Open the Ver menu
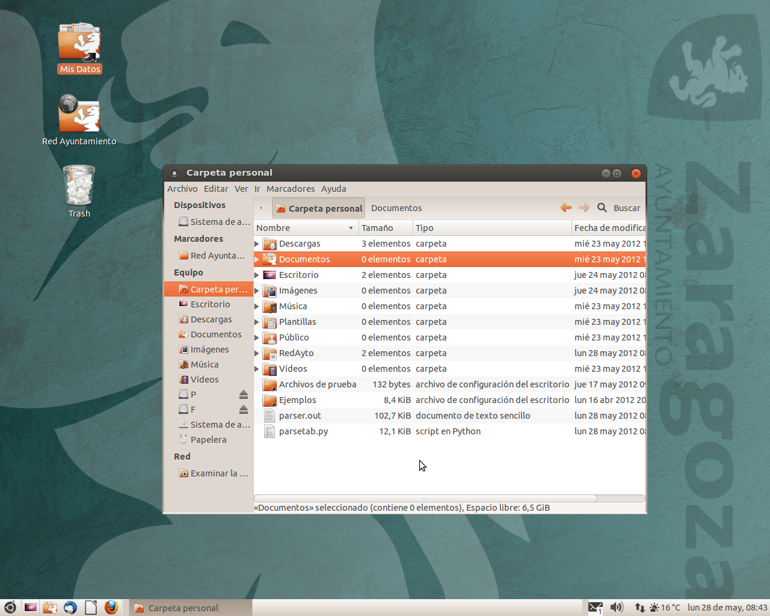This screenshot has height=616, width=770. pos(241,188)
